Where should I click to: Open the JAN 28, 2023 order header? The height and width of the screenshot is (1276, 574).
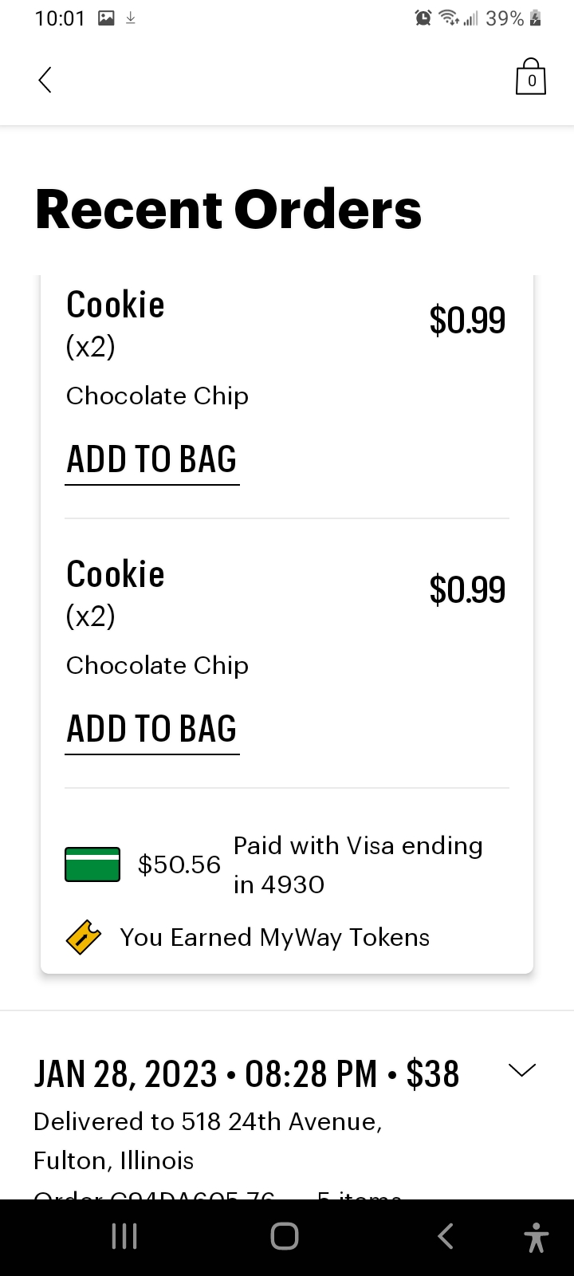[x=246, y=1074]
